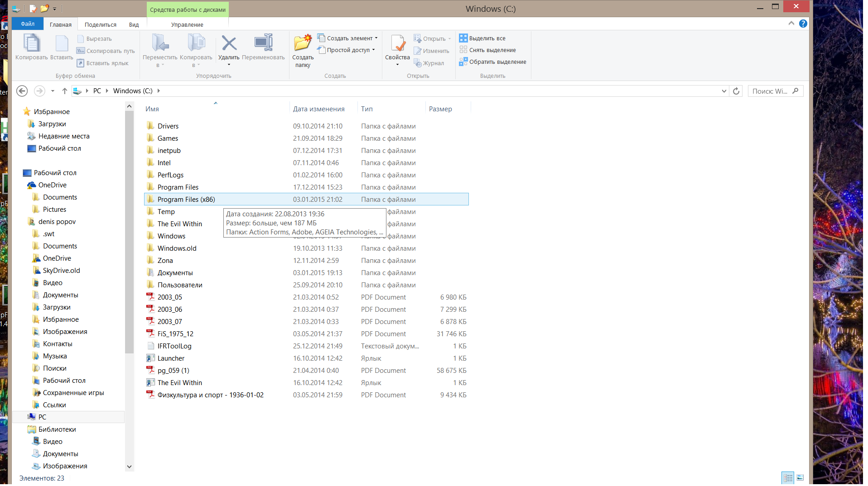This screenshot has height=486, width=868.
Task: Go up one folder level arrow
Action: 65,91
